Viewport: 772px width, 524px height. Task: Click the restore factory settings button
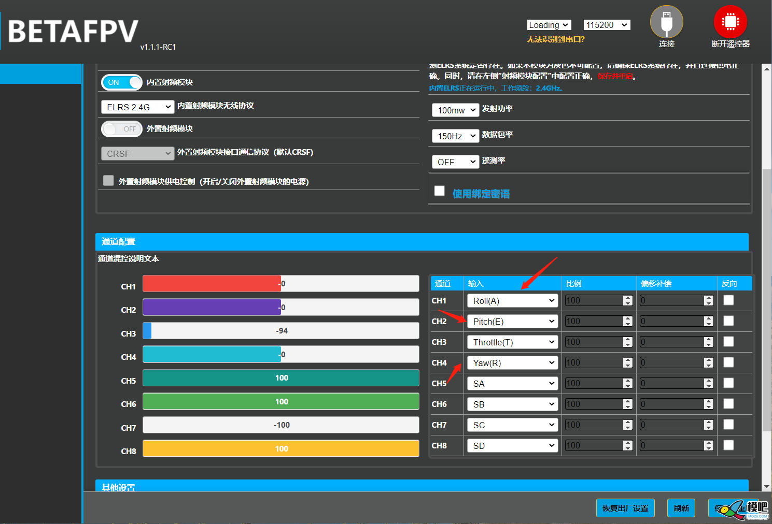[x=625, y=508]
